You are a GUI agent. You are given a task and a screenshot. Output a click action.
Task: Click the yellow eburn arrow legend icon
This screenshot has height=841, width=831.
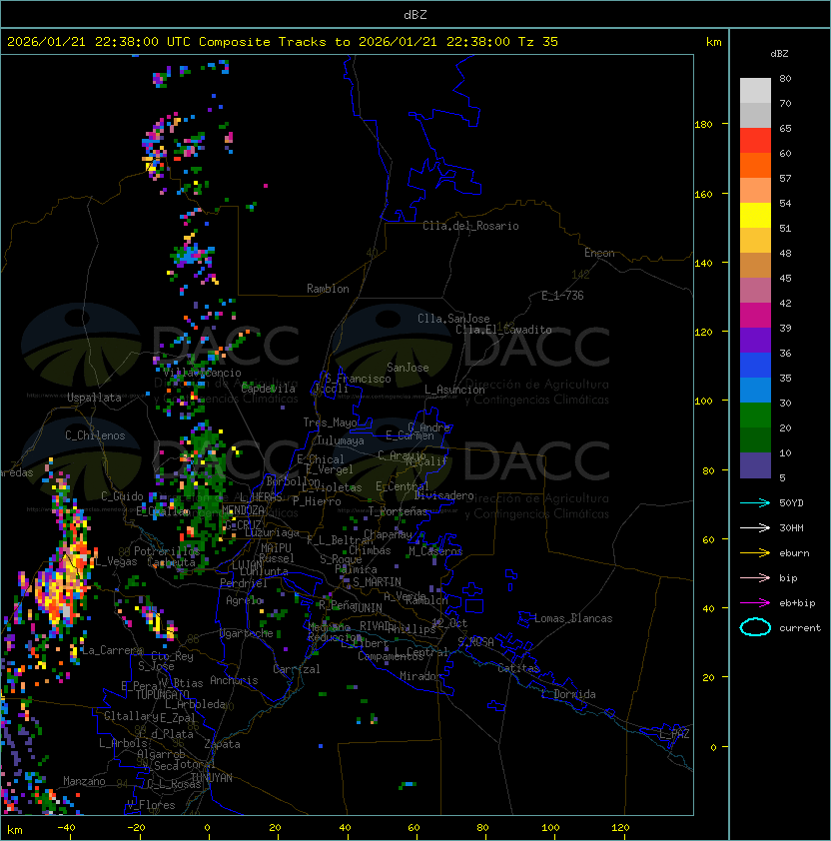coord(755,553)
